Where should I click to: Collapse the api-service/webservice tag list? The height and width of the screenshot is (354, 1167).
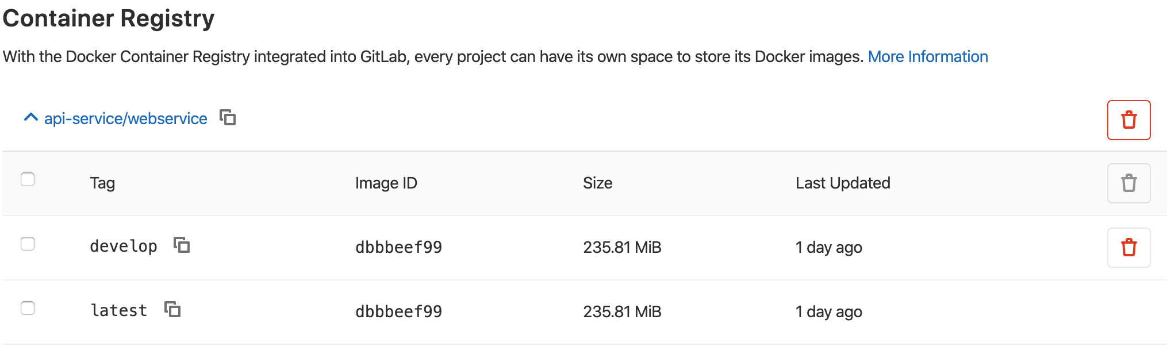pos(31,118)
